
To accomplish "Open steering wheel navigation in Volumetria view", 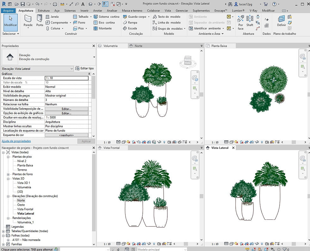I will [x=195, y=78].
